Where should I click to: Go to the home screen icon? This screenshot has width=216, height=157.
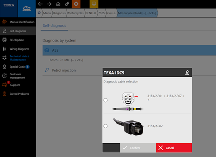click(58, 4)
